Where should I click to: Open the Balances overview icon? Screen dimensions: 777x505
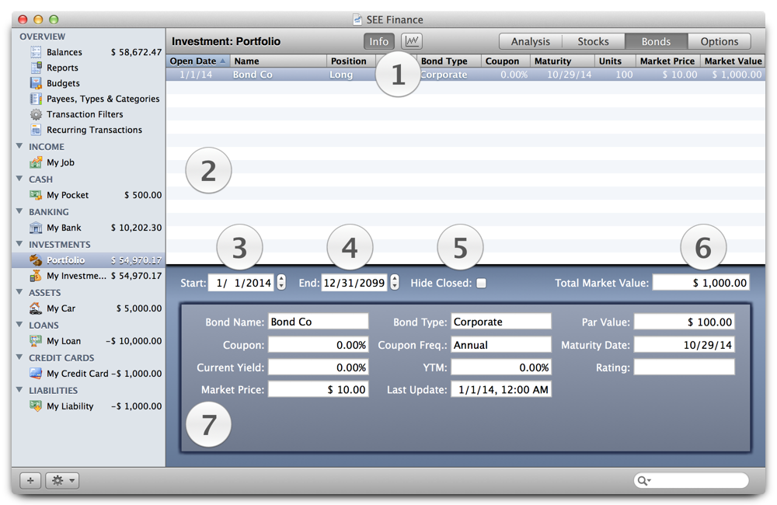36,52
